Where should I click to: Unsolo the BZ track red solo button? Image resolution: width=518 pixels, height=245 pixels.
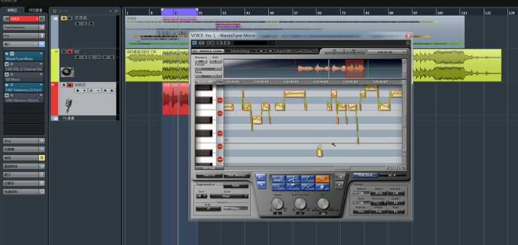pyautogui.click(x=70, y=52)
